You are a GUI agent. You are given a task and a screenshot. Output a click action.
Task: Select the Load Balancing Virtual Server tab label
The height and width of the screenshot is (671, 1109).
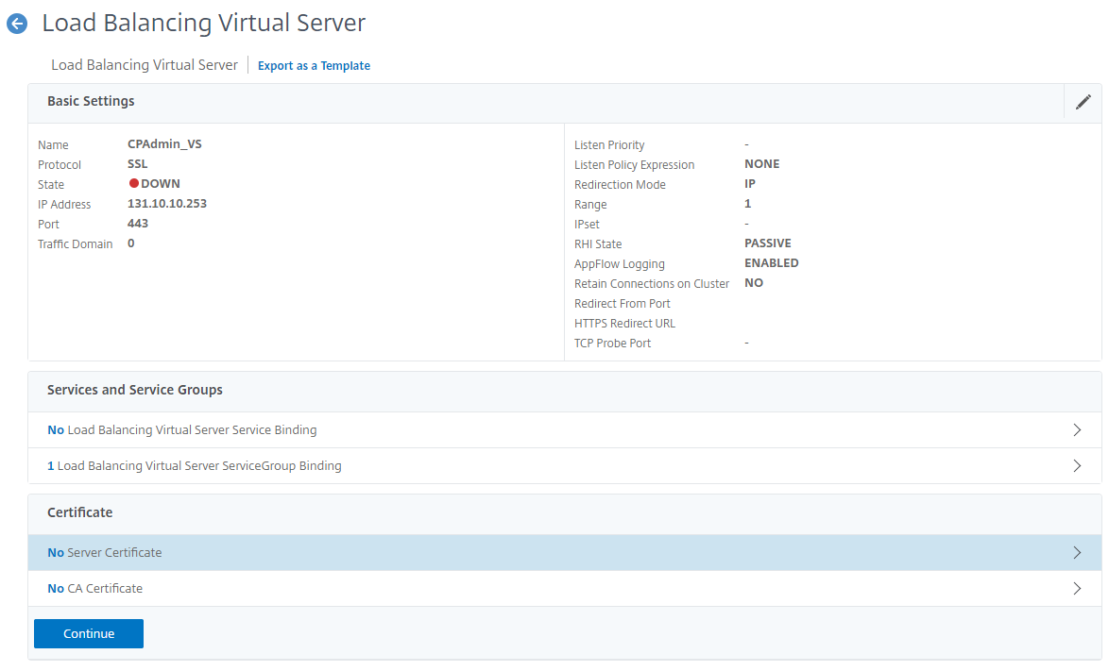[145, 65]
